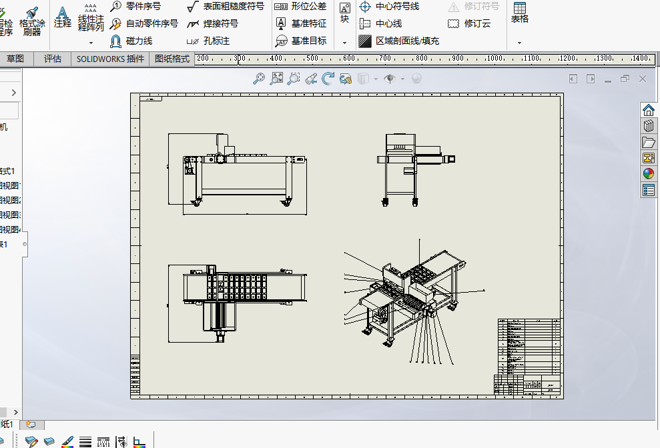The image size is (660, 448).
Task: Click the left panel scroll-right arrow
Action: (15, 412)
